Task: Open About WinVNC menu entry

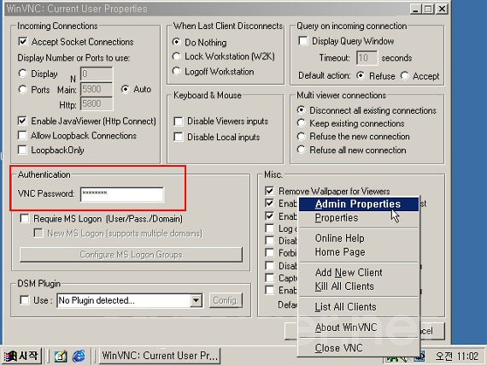Action: click(x=359, y=328)
